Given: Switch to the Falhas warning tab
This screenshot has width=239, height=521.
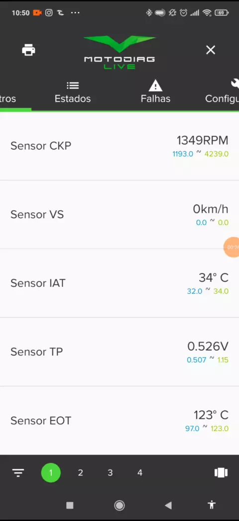Looking at the screenshot, I should tap(155, 92).
